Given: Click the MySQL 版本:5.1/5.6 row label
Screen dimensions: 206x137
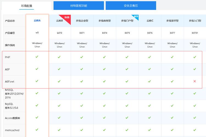Looking at the screenshot, I should pyautogui.click(x=12, y=106).
